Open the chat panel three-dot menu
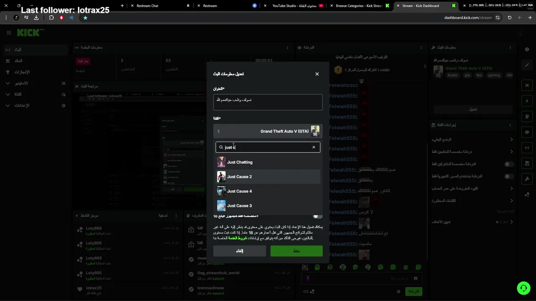The image size is (536, 301). 422,48
